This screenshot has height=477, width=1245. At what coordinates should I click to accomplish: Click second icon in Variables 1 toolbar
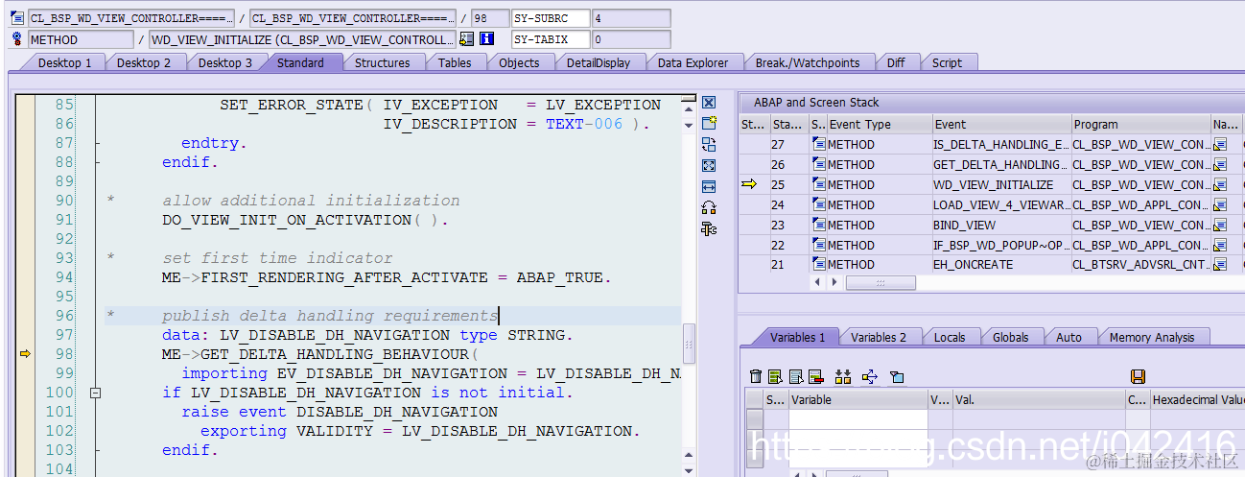tap(775, 376)
